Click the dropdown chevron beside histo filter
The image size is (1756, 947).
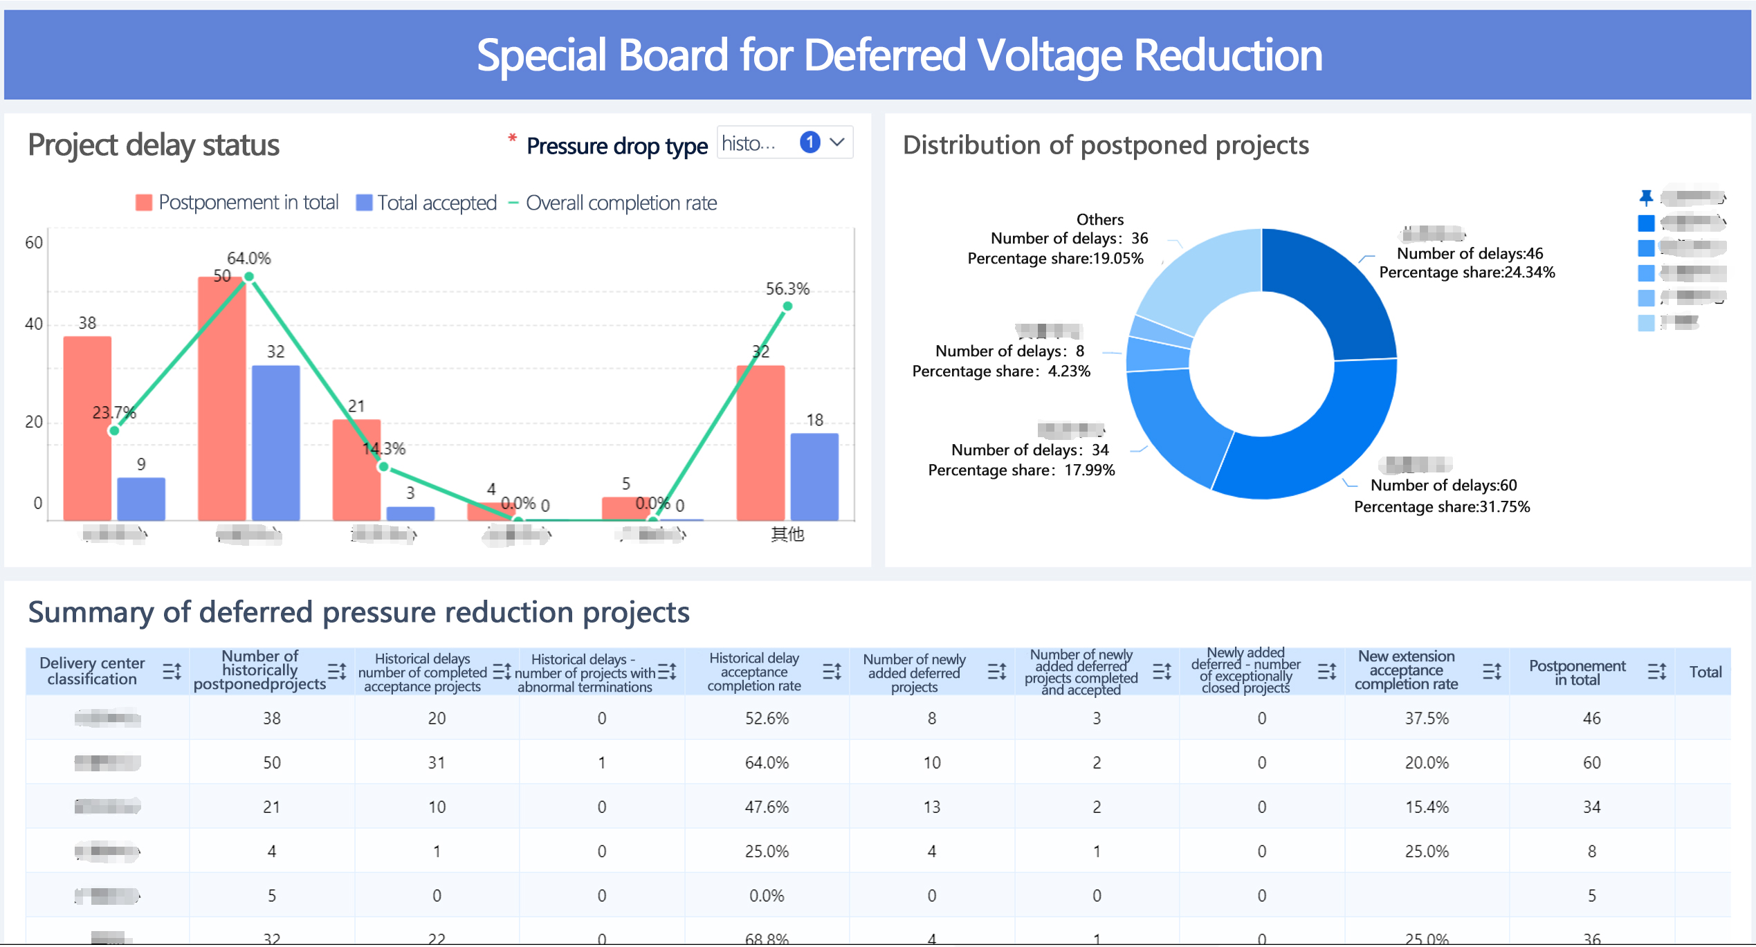coord(837,142)
